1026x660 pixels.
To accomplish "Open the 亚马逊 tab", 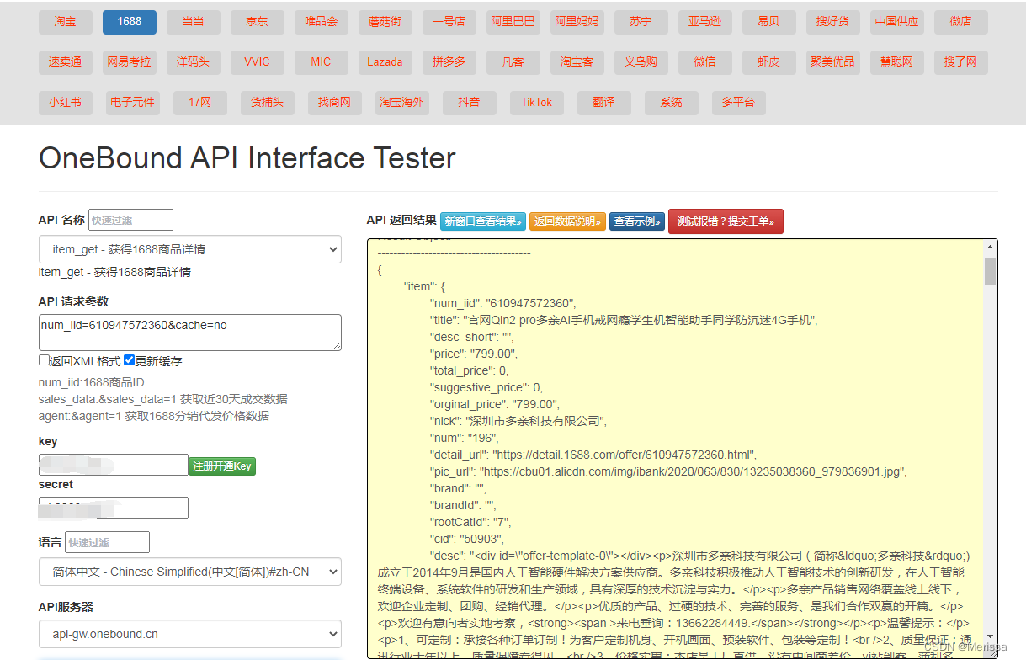I will (x=704, y=22).
